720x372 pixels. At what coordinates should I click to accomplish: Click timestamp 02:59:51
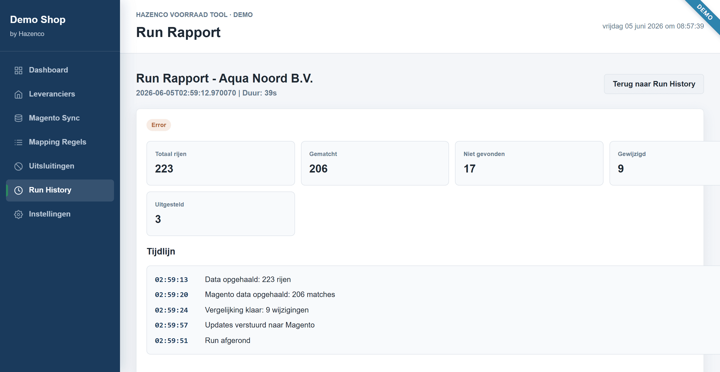click(x=171, y=341)
